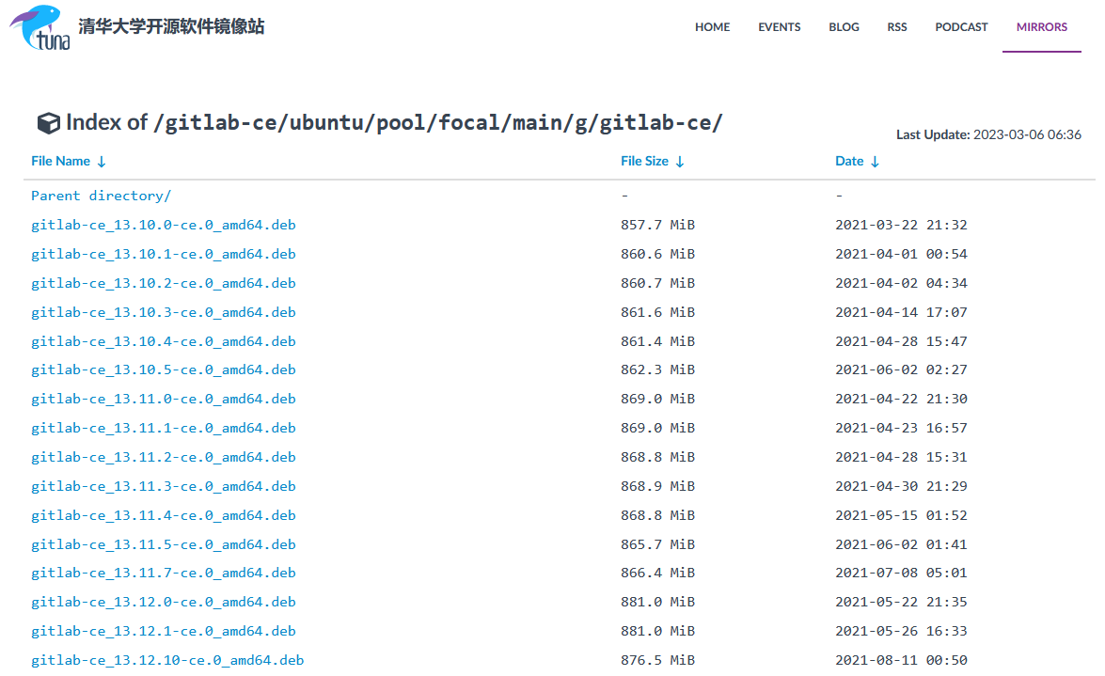Download gitlab-ce_13.12.0-ce.0_amd64.deb
This screenshot has width=1105, height=676.
[164, 602]
